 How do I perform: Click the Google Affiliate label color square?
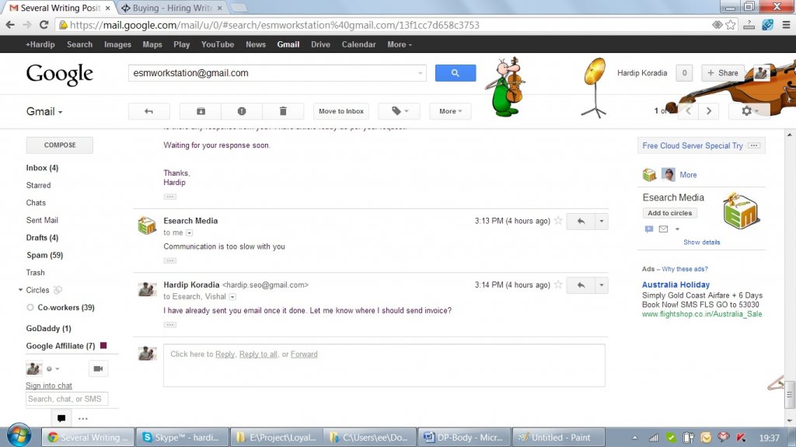pos(103,345)
